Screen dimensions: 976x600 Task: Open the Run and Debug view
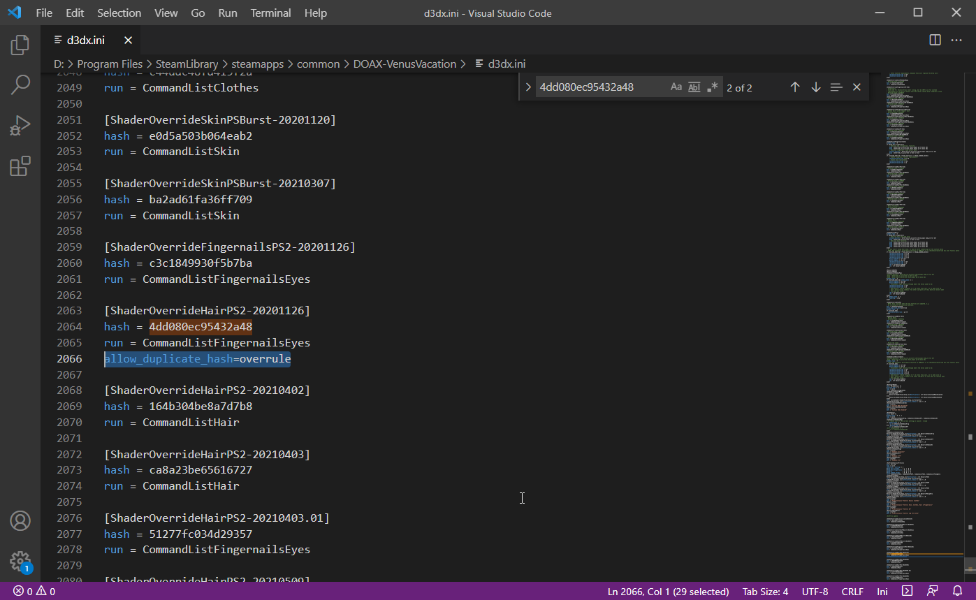(20, 126)
